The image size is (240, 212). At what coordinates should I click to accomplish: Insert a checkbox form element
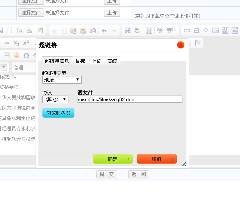tap(196, 30)
